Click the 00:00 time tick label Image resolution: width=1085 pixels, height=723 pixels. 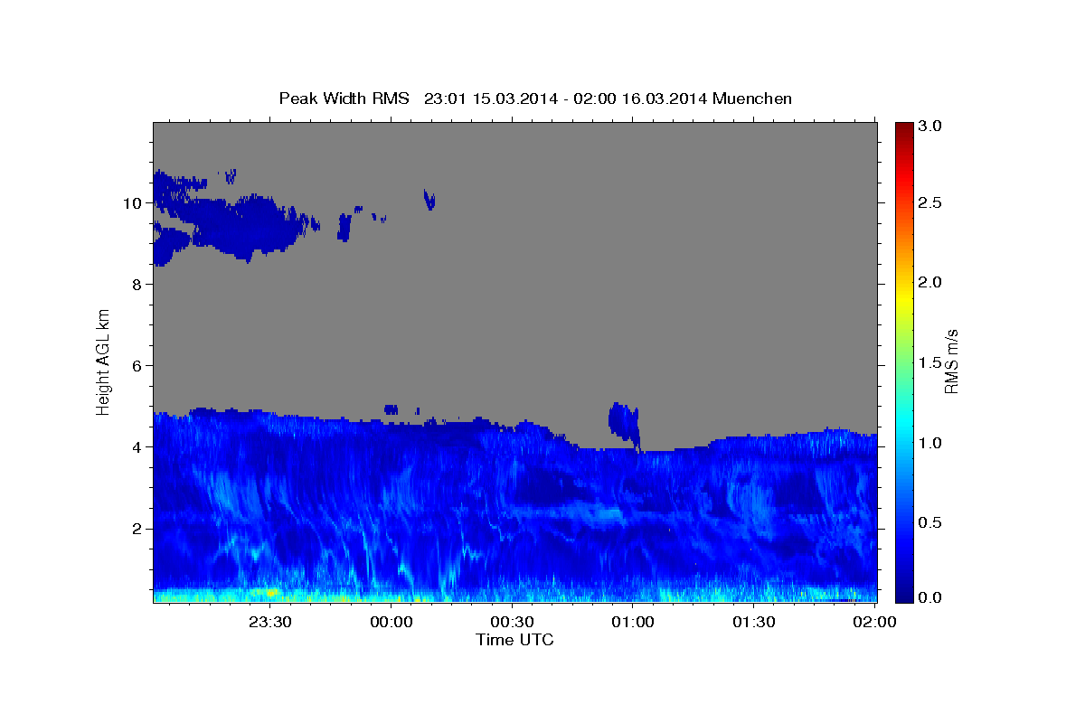click(392, 622)
